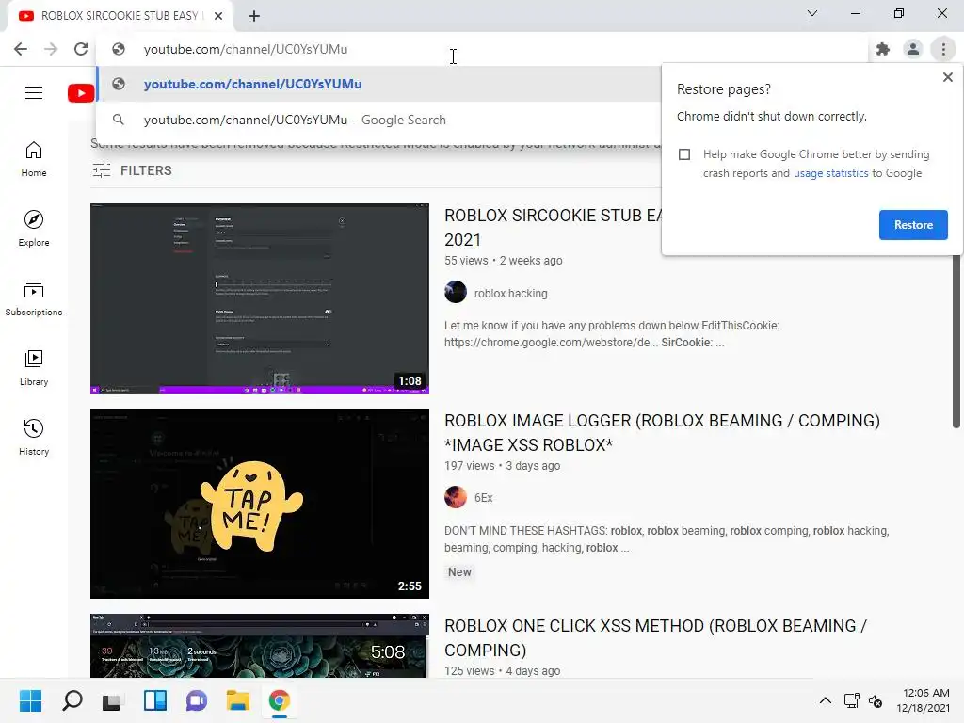The height and width of the screenshot is (723, 964).
Task: Open the YouTube hamburger guide menu
Action: click(34, 93)
